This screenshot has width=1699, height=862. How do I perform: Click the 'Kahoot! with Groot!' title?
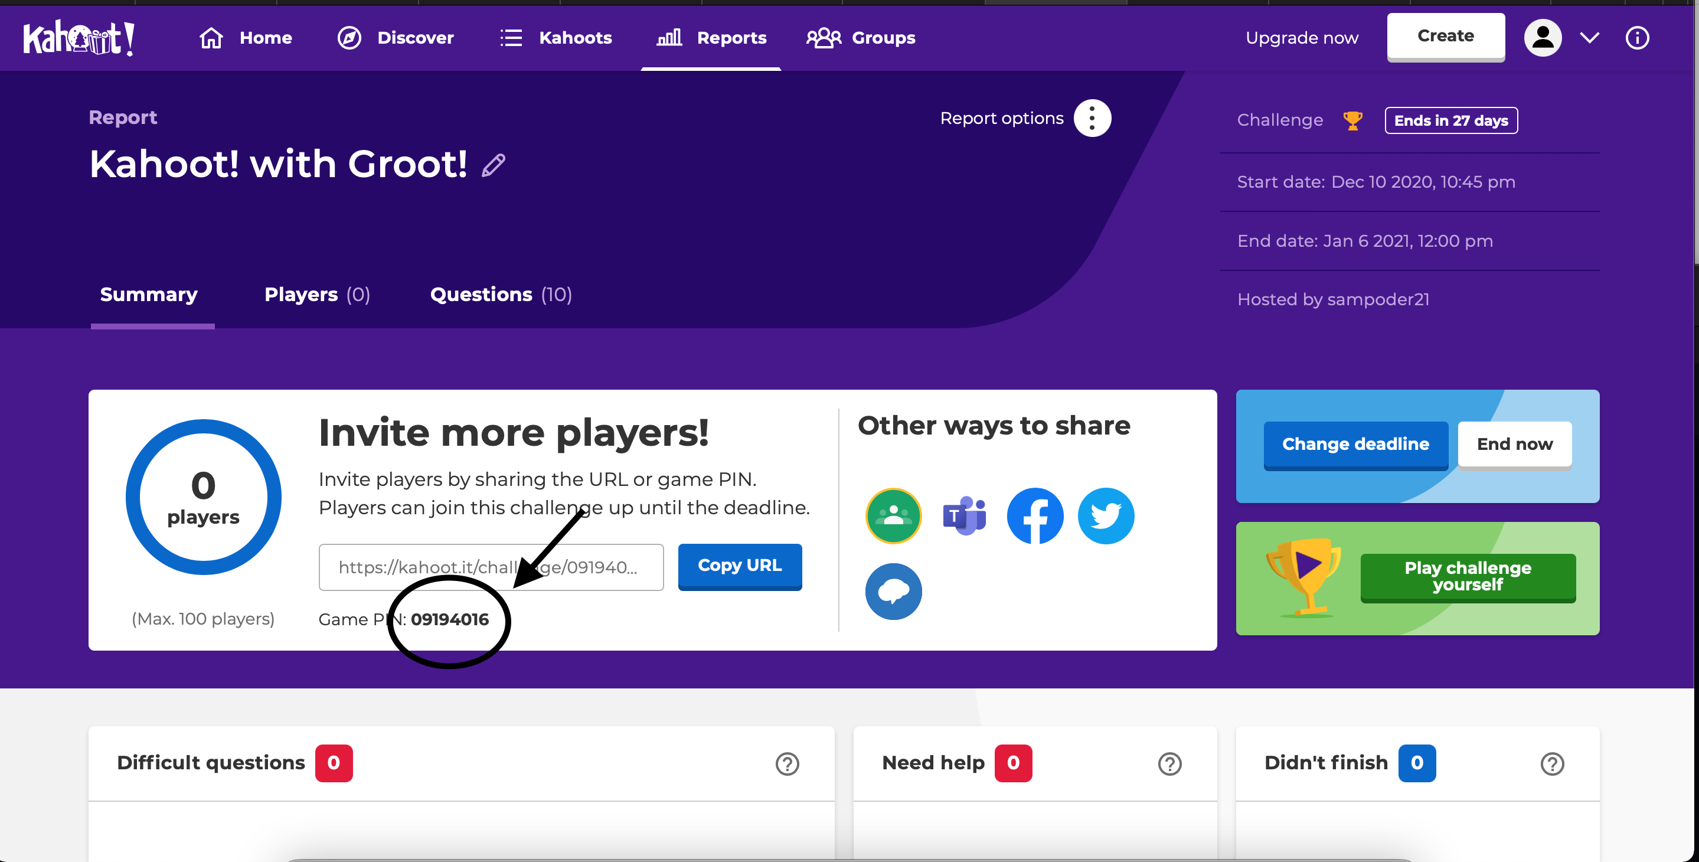click(x=278, y=164)
